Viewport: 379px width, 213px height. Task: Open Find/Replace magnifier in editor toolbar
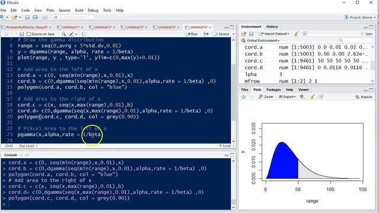coord(63,34)
